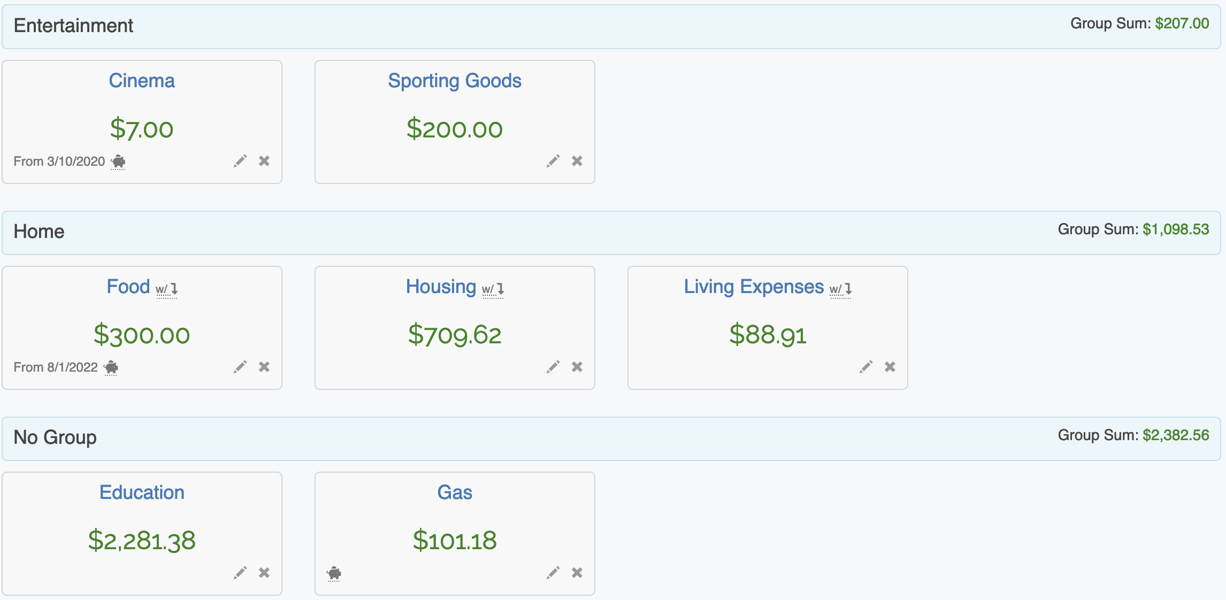Click the Entertainment group header
This screenshot has width=1226, height=600.
point(73,26)
